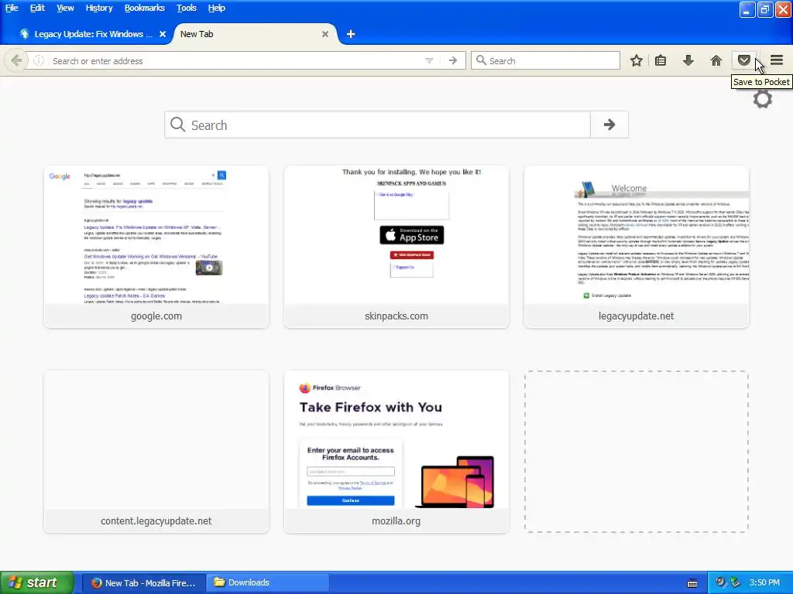
Task: Bookmark this page with the star icon
Action: (637, 60)
